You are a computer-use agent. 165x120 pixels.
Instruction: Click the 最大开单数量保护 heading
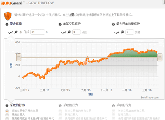(x=128, y=24)
